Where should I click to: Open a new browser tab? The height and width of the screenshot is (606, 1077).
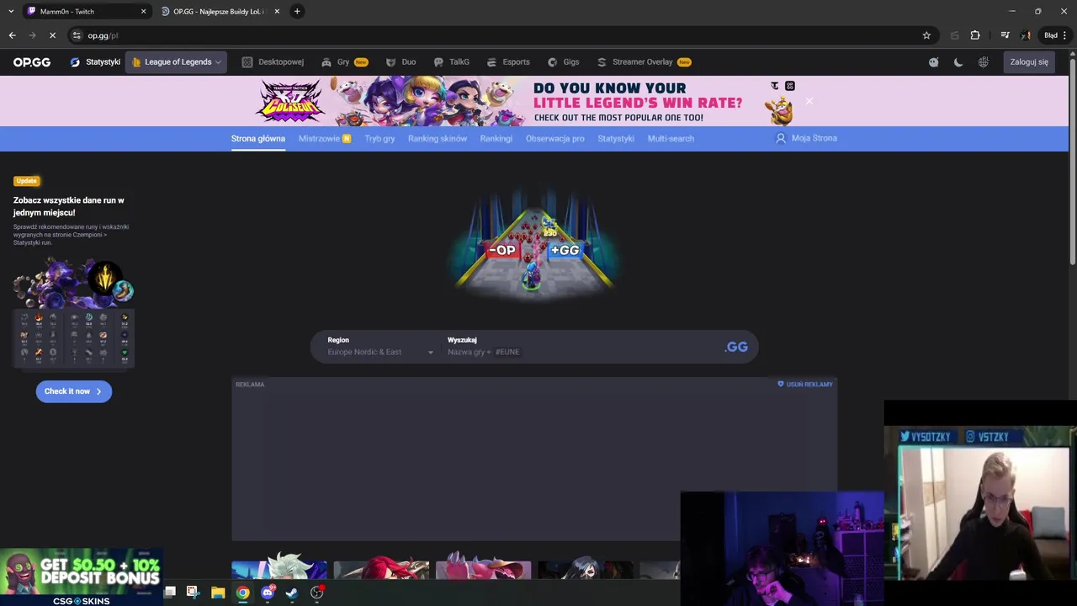click(297, 12)
